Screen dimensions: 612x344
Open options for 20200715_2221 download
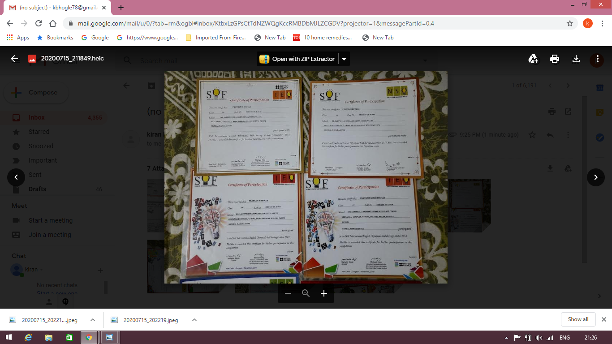[x=93, y=320]
